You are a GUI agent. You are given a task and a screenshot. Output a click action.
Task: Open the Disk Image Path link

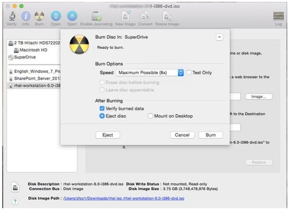[124, 198]
